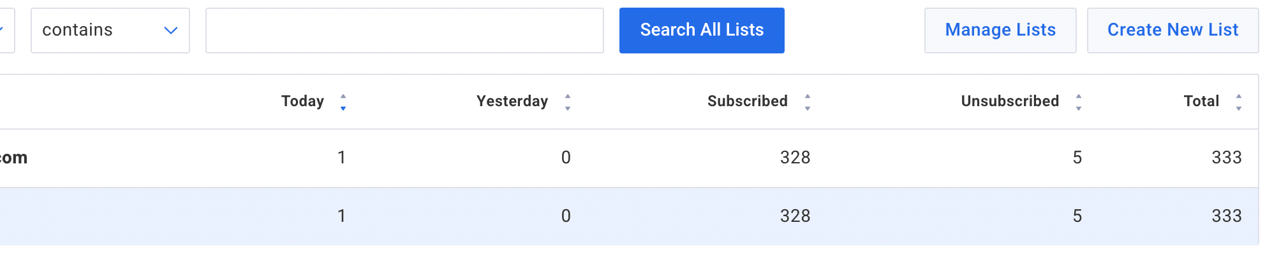1272x267 pixels.
Task: Click the sort arrows beside Total
Action: 1239,102
